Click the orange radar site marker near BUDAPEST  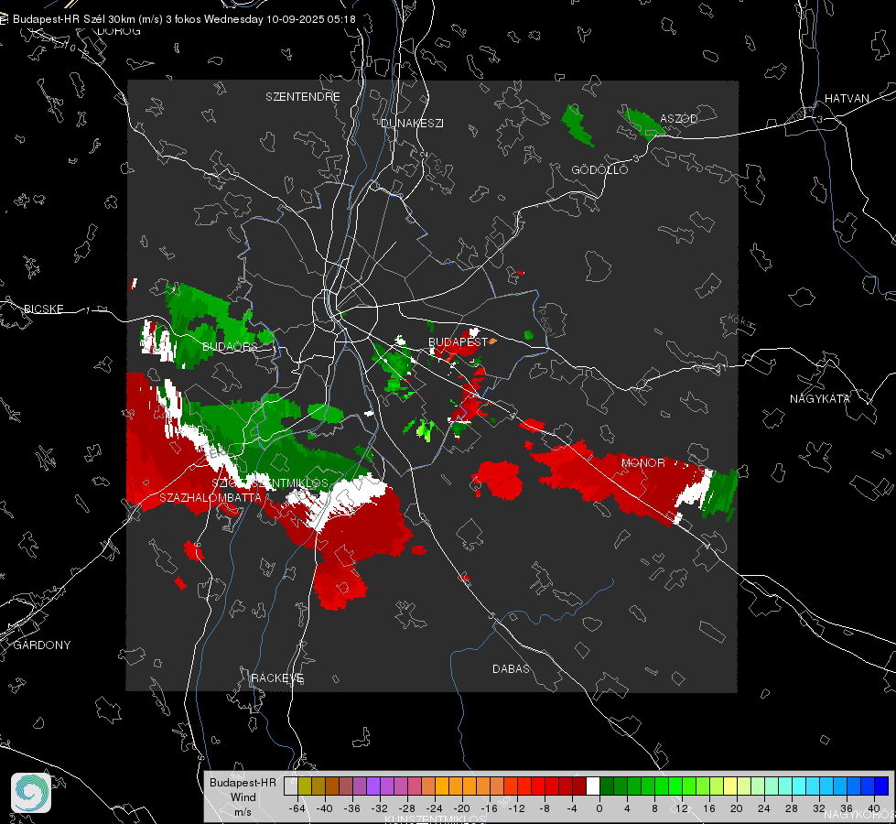click(x=492, y=342)
